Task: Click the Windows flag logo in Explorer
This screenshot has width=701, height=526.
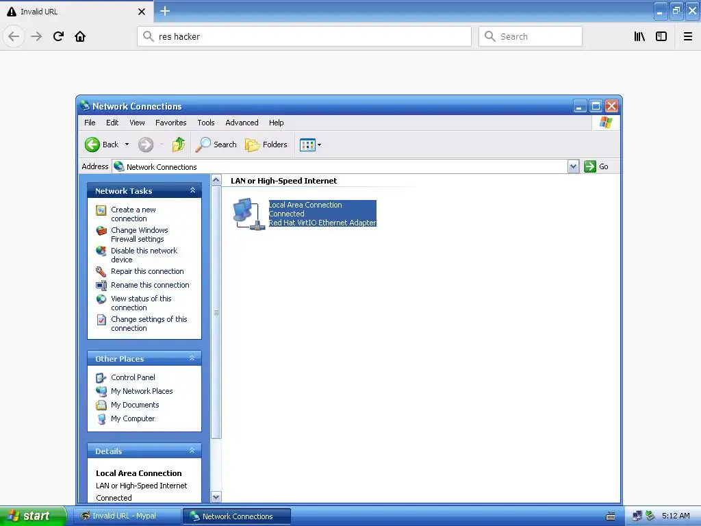Action: click(x=606, y=123)
